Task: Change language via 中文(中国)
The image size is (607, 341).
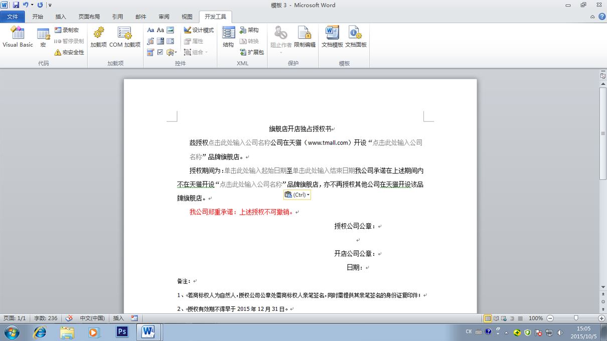Action: [92, 318]
